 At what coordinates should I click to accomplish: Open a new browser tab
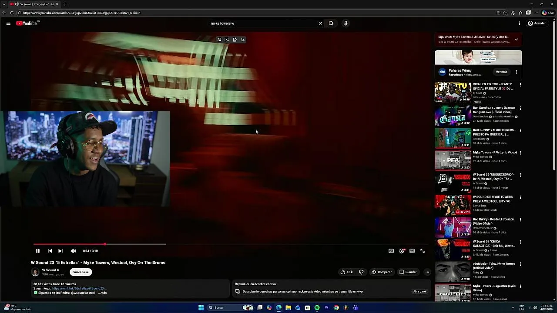tap(65, 4)
